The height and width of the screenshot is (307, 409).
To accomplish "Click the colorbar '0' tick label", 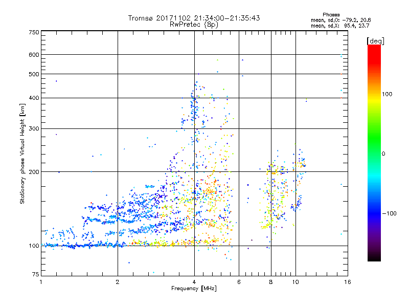I will pyautogui.click(x=383, y=154).
